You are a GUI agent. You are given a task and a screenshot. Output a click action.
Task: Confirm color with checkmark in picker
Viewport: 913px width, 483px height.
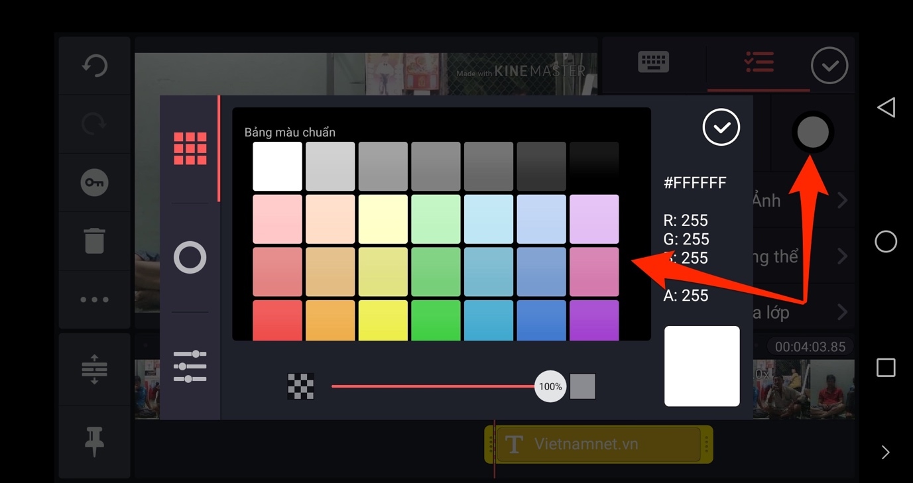(x=721, y=127)
